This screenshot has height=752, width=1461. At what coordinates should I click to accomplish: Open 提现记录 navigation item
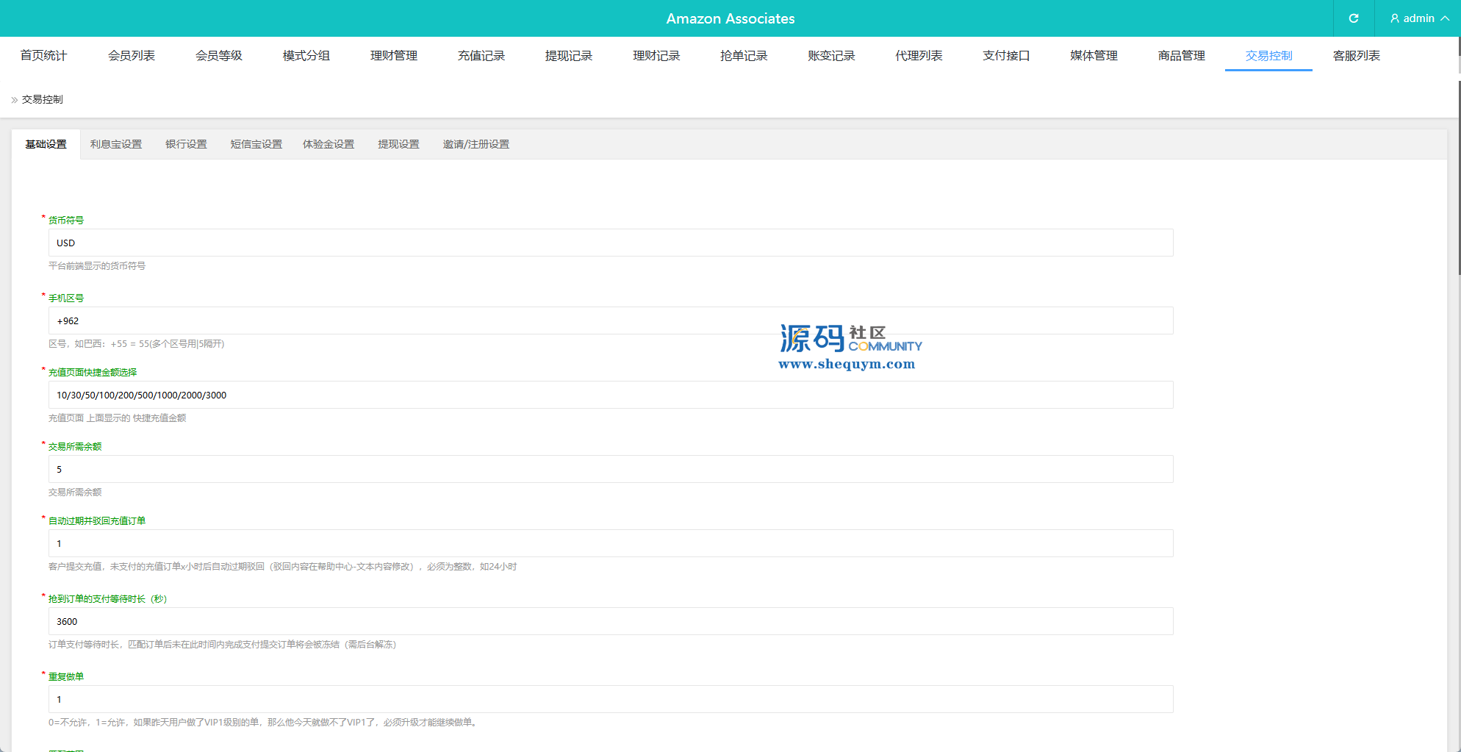coord(568,56)
